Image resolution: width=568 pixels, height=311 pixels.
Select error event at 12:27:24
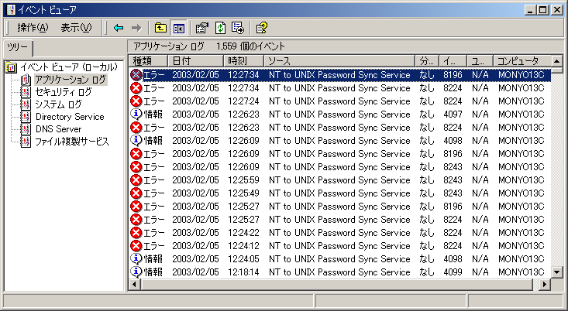click(x=339, y=101)
